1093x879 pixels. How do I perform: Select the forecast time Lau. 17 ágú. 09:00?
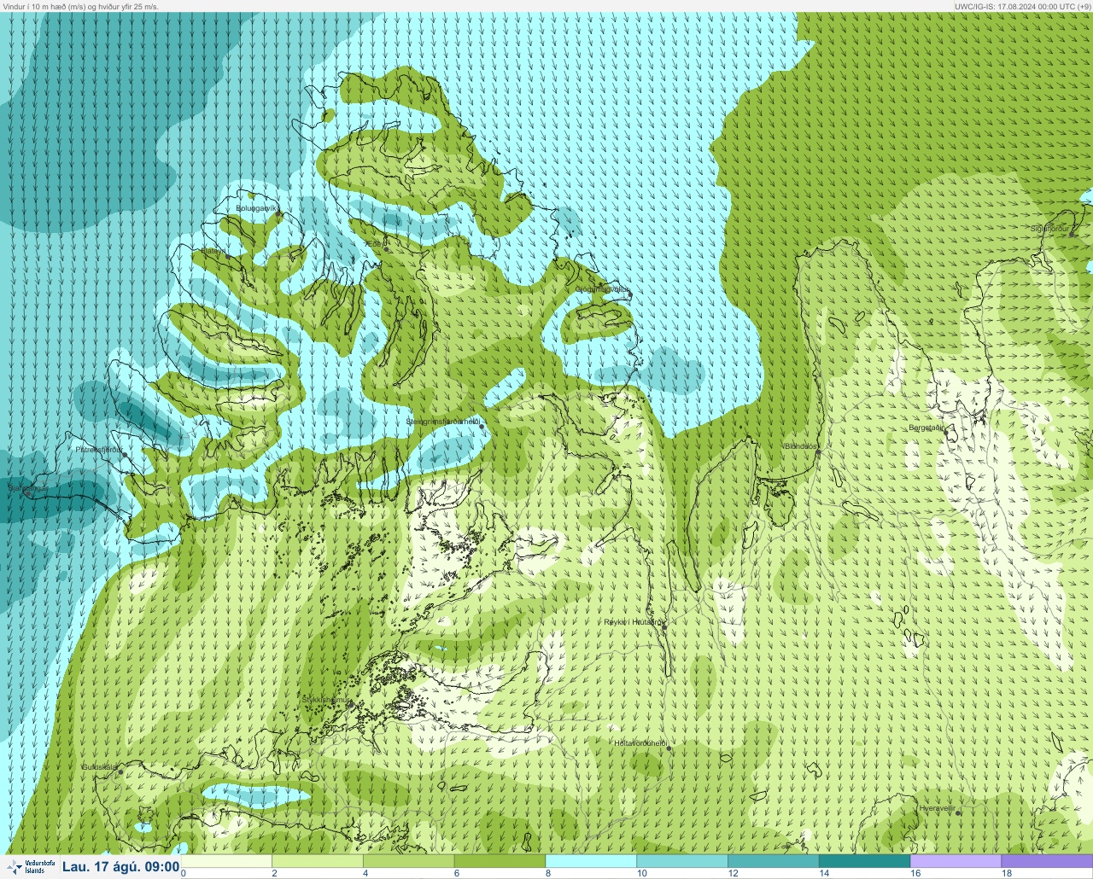click(x=120, y=867)
